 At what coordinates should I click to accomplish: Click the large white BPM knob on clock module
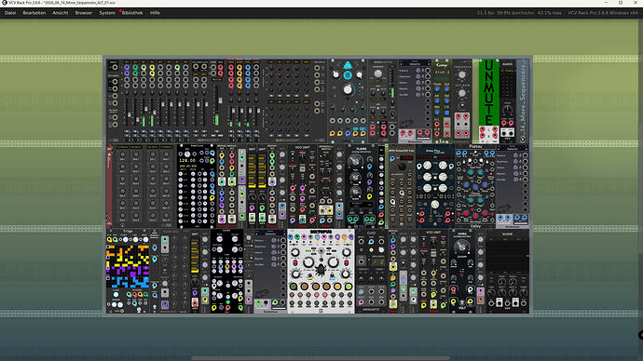[x=187, y=154]
